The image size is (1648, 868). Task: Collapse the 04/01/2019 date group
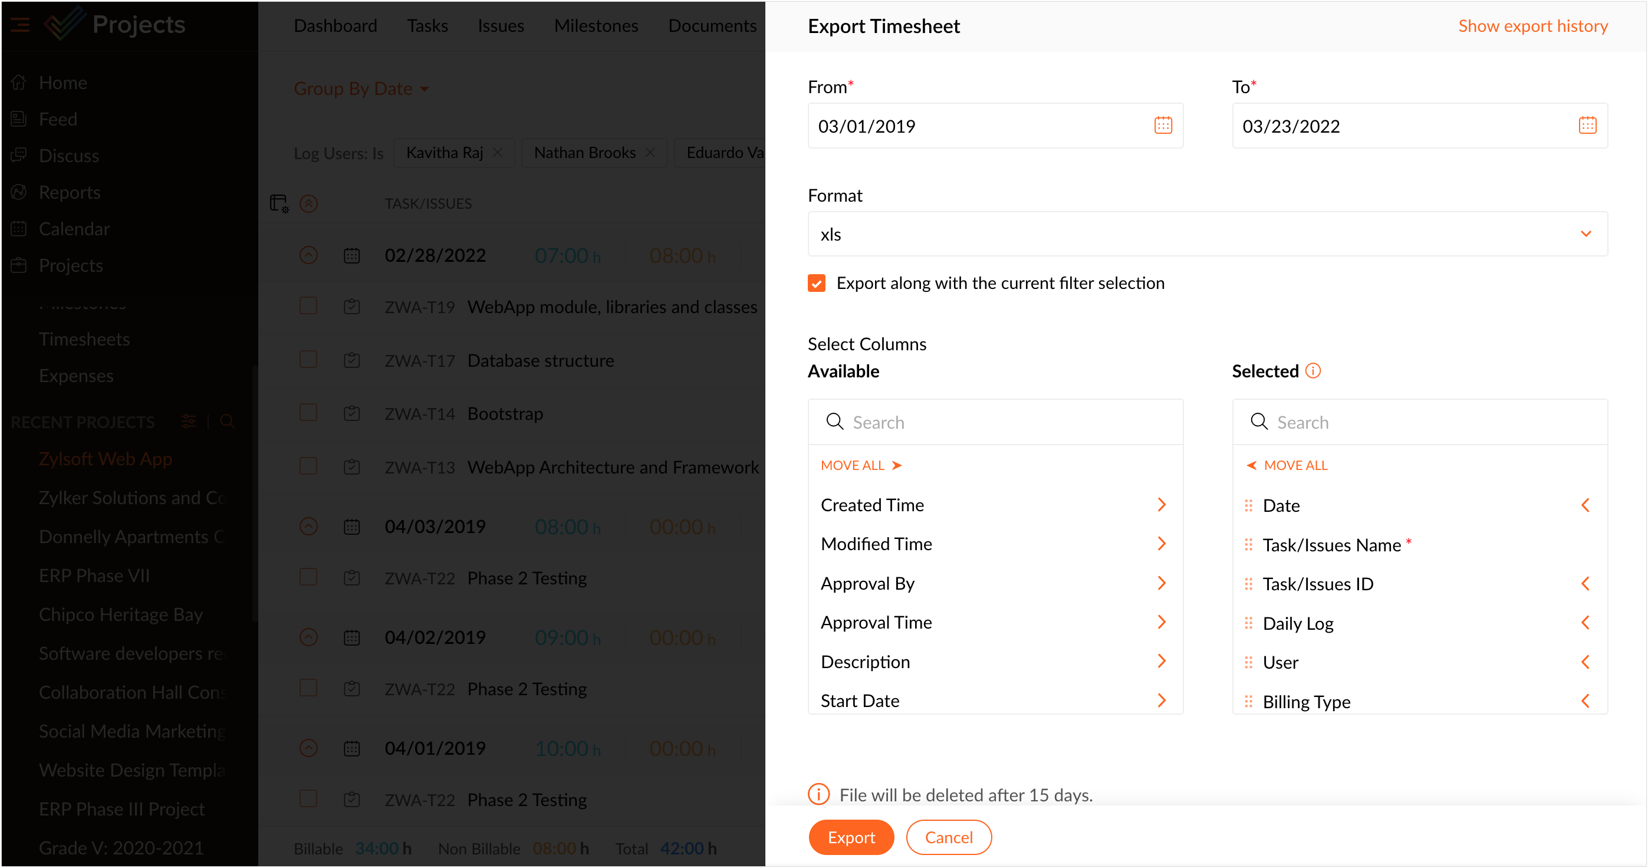[x=309, y=748]
